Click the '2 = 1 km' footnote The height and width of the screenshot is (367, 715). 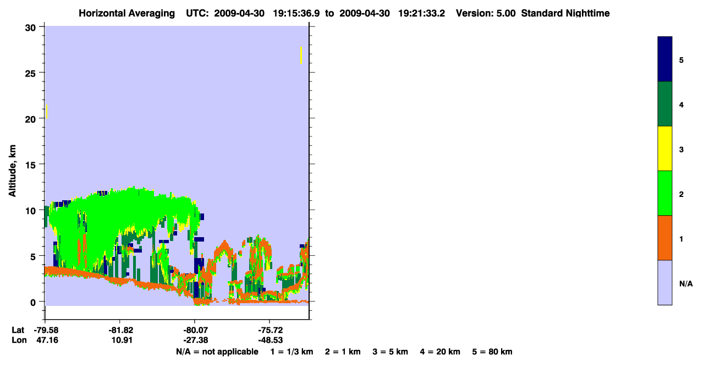click(x=343, y=352)
